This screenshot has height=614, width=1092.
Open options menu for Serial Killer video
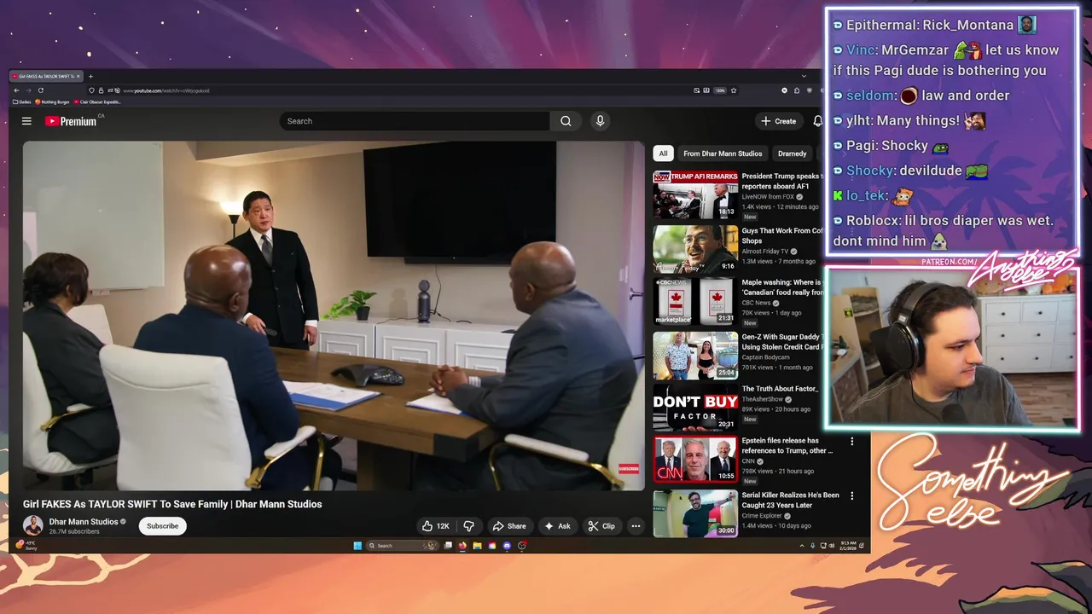[851, 495]
